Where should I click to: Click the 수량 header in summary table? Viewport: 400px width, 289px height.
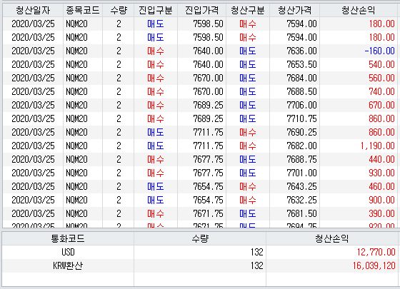pyautogui.click(x=200, y=238)
